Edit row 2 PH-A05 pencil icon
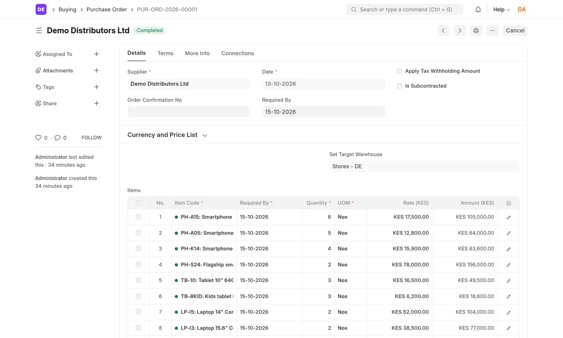This screenshot has height=338, width=563. [509, 233]
